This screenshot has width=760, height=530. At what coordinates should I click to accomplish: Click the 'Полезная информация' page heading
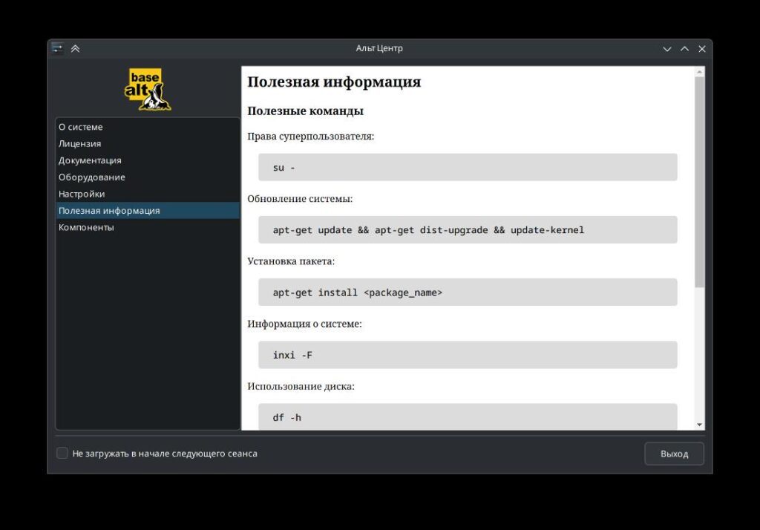coord(334,82)
